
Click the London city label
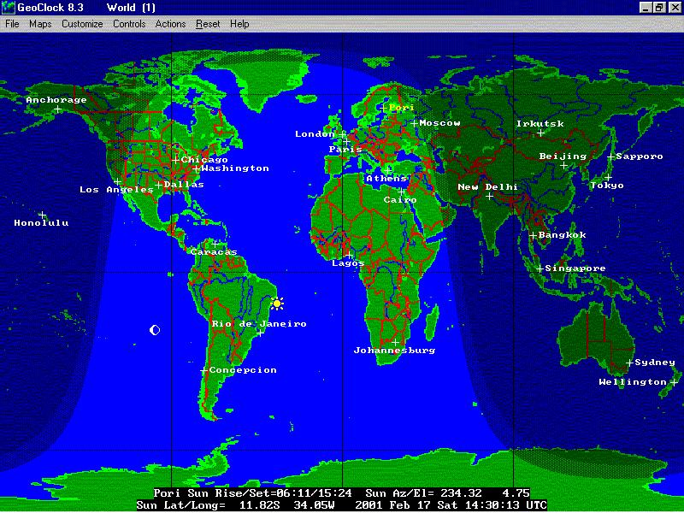(315, 134)
